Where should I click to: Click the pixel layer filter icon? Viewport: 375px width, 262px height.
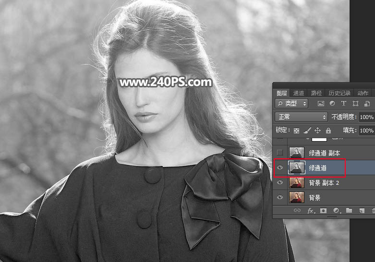coord(321,104)
